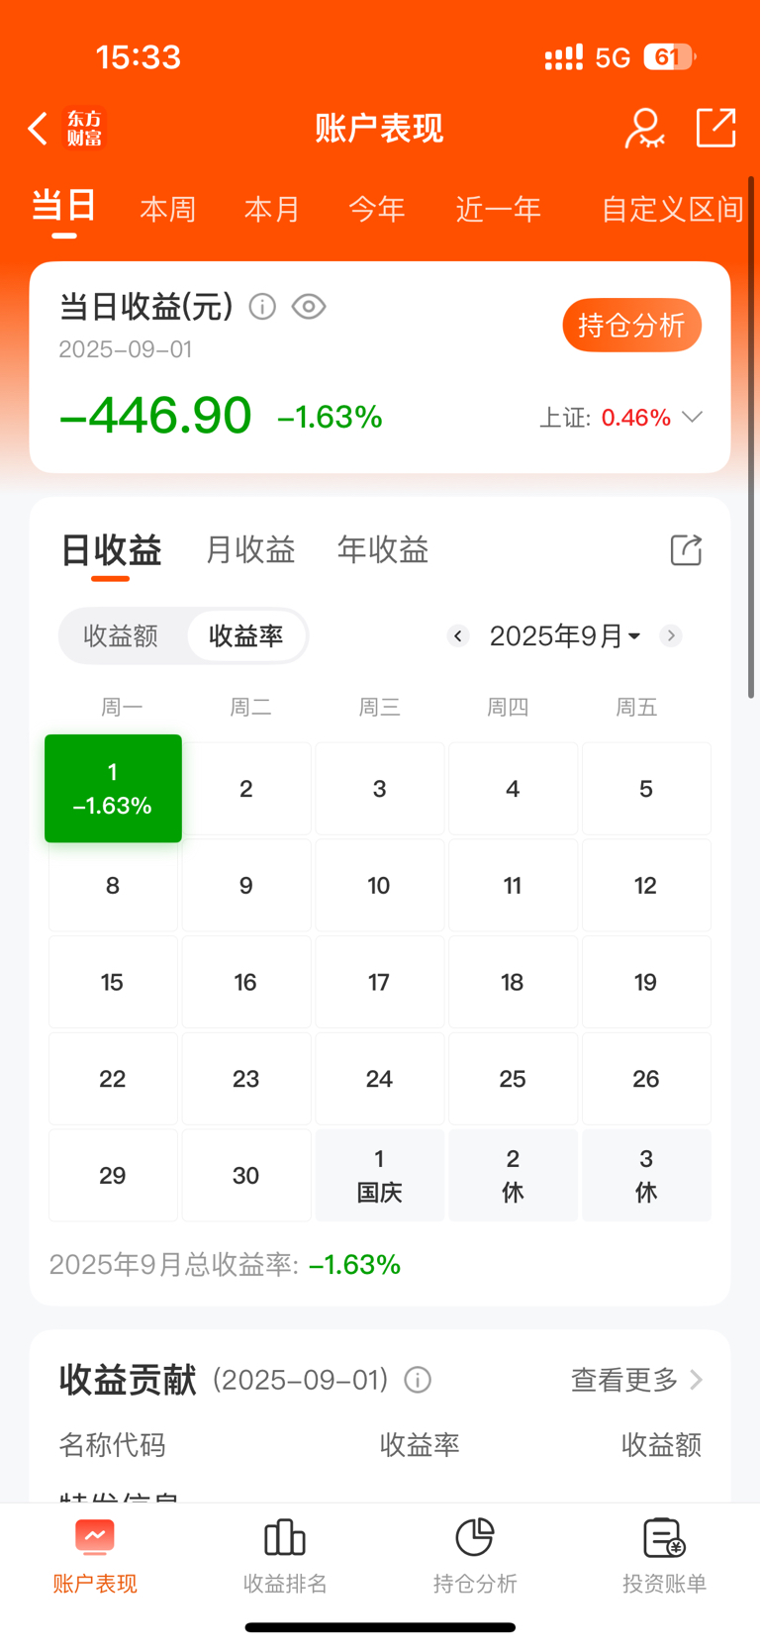Viewport: 761px width, 1648px height.
Task: Click info icon next to 收益贡献 date
Action: (x=418, y=1380)
